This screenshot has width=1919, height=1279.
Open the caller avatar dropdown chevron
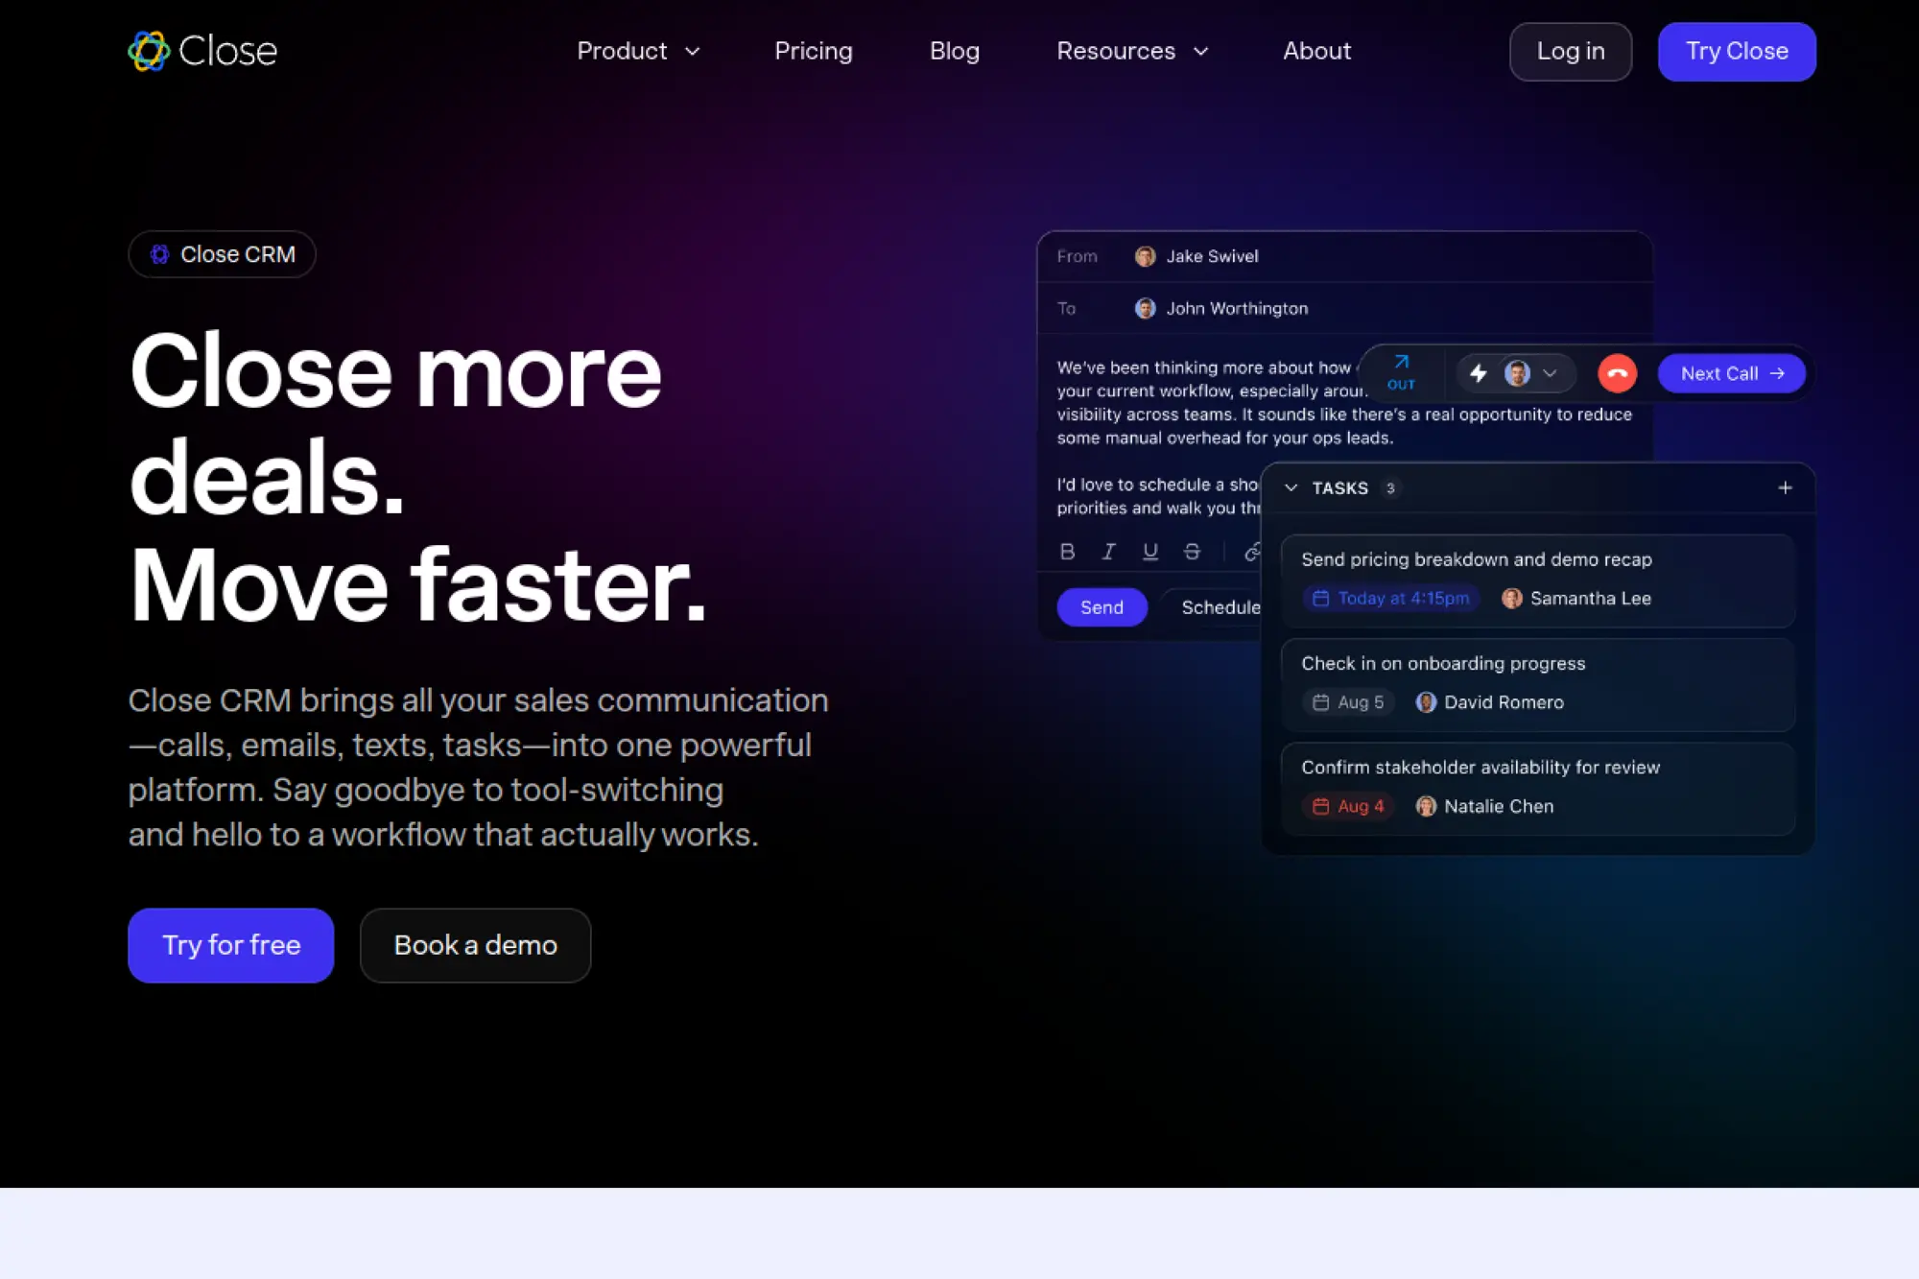pyautogui.click(x=1550, y=373)
